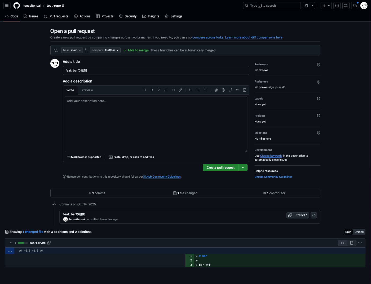
Task: Open the 1 changed file link
Action: (x=33, y=232)
